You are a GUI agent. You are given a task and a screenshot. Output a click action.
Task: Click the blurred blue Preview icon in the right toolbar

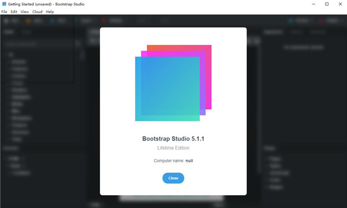(x=290, y=21)
